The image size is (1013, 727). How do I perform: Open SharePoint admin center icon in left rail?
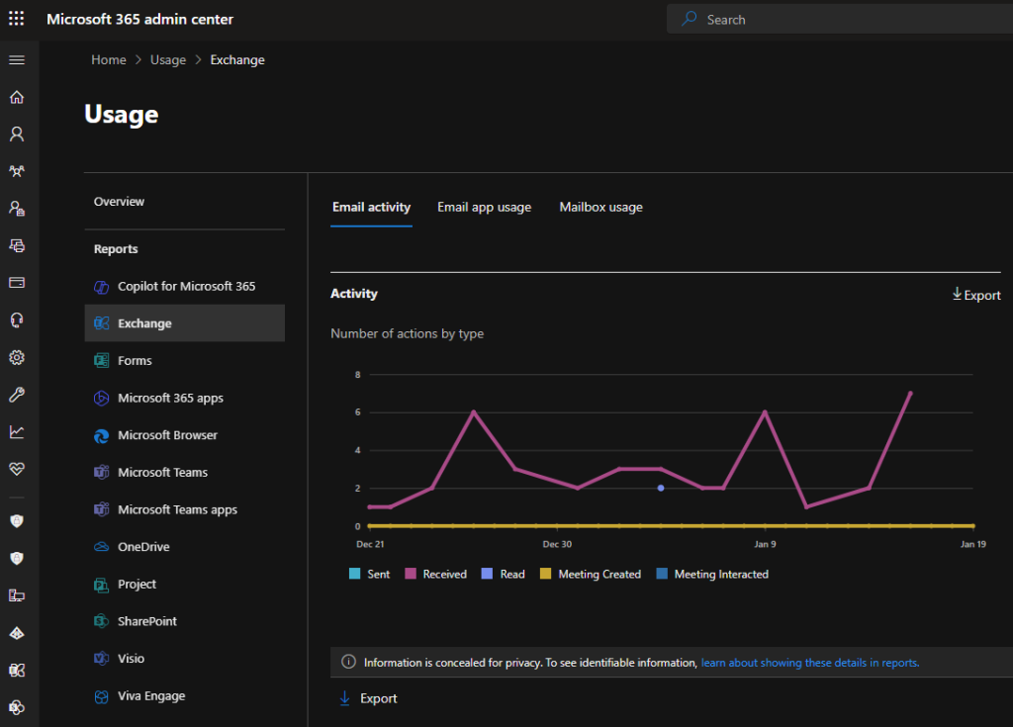(x=17, y=707)
